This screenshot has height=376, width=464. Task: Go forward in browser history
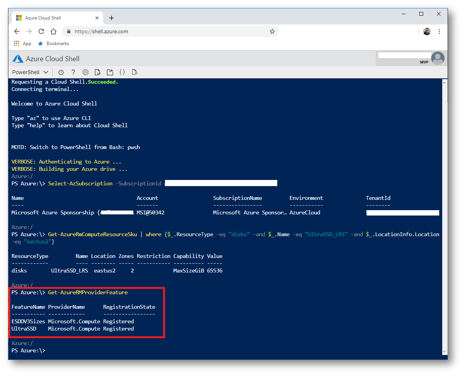point(29,31)
